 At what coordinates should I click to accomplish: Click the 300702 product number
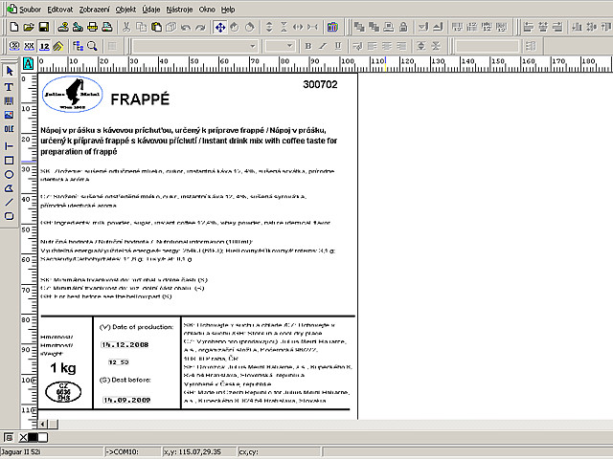coord(320,85)
